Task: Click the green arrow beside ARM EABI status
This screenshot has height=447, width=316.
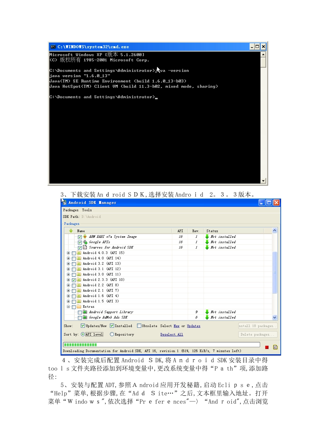Action: [x=207, y=237]
